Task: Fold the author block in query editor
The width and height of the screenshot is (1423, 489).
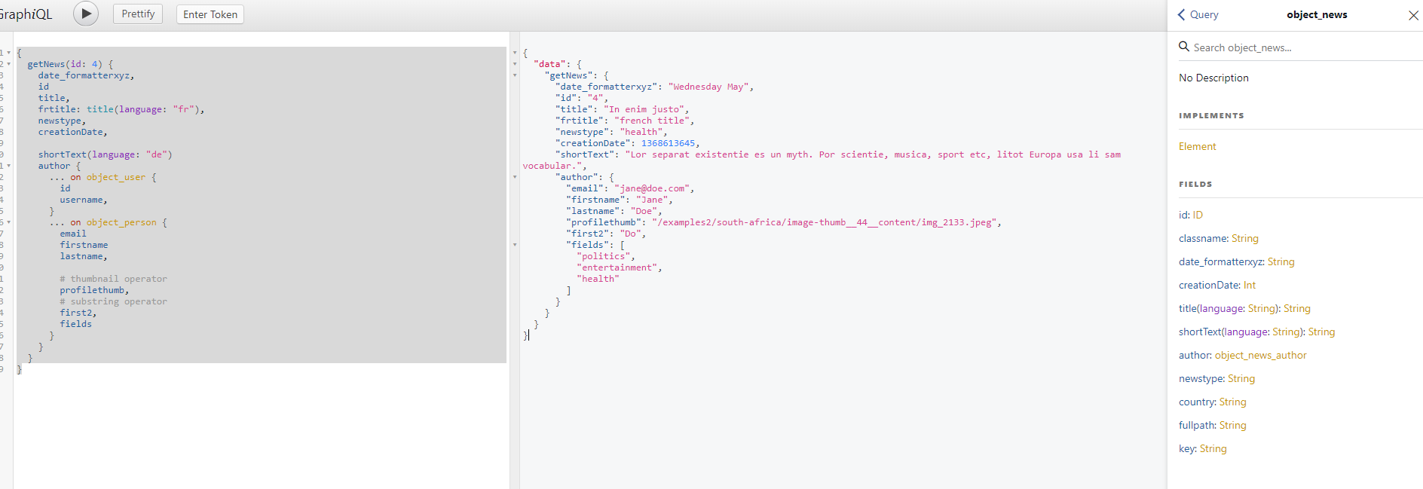Action: click(8, 166)
